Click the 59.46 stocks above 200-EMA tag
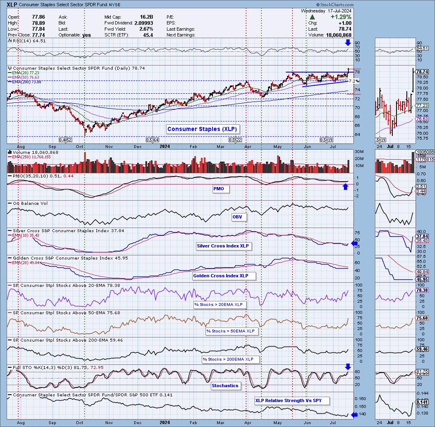The height and width of the screenshot is (427, 435). 422,349
